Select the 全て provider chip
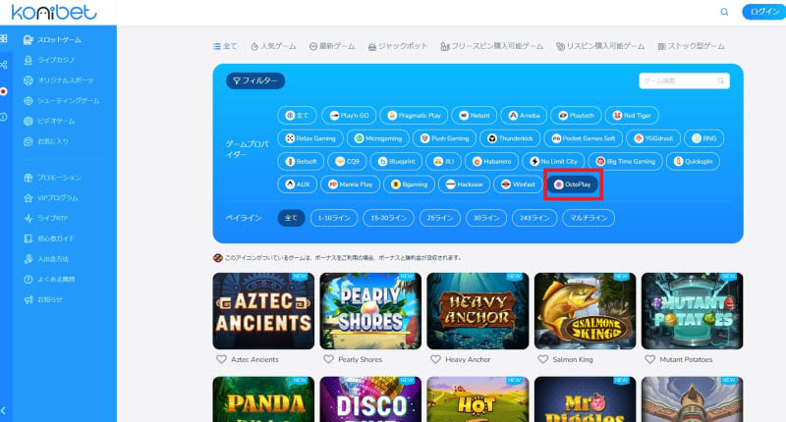This screenshot has width=786, height=422. [x=297, y=115]
